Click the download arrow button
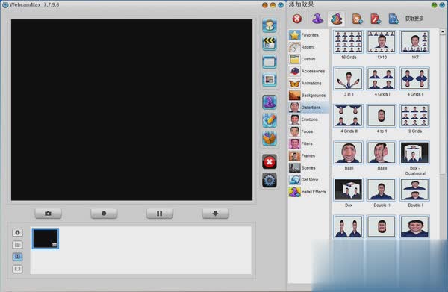The image size is (448, 292). [x=216, y=214]
